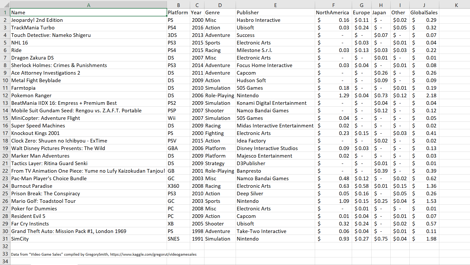Select Sherlock Holmes: Crimes & Punishments cell
This screenshot has height=265, width=470.
pyautogui.click(x=89, y=65)
